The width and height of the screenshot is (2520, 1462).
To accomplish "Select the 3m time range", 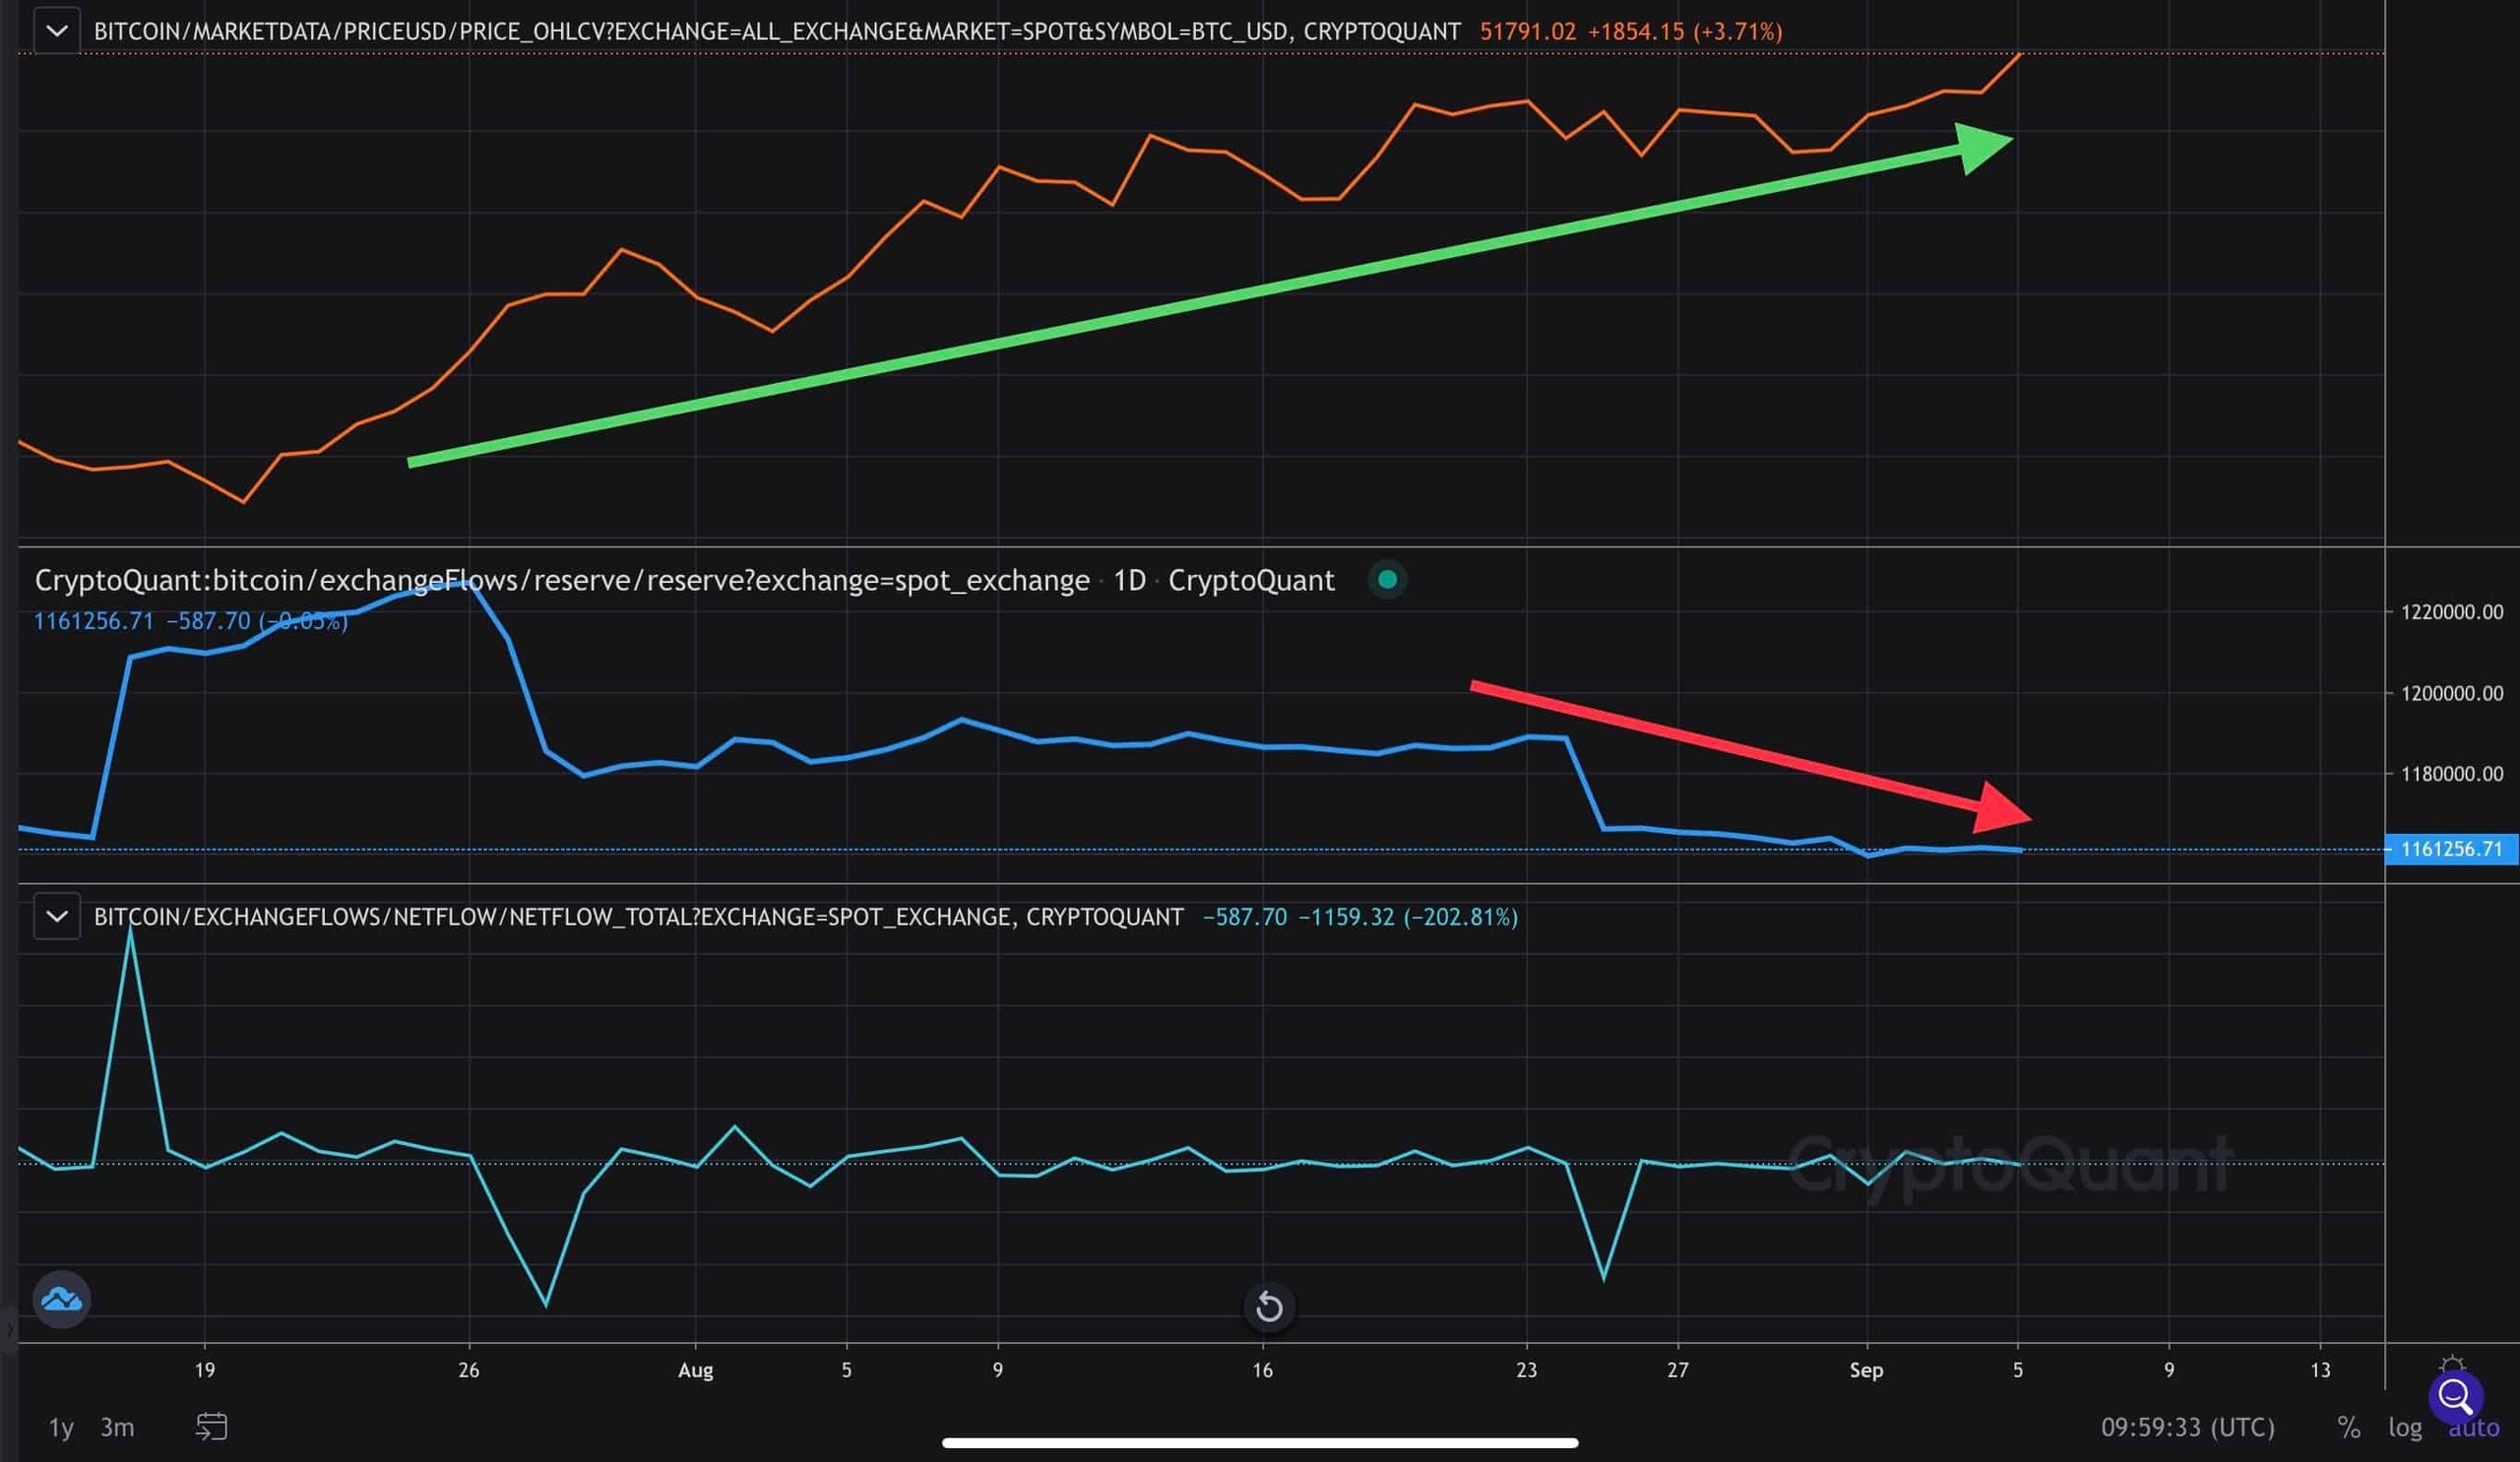I will (x=117, y=1427).
